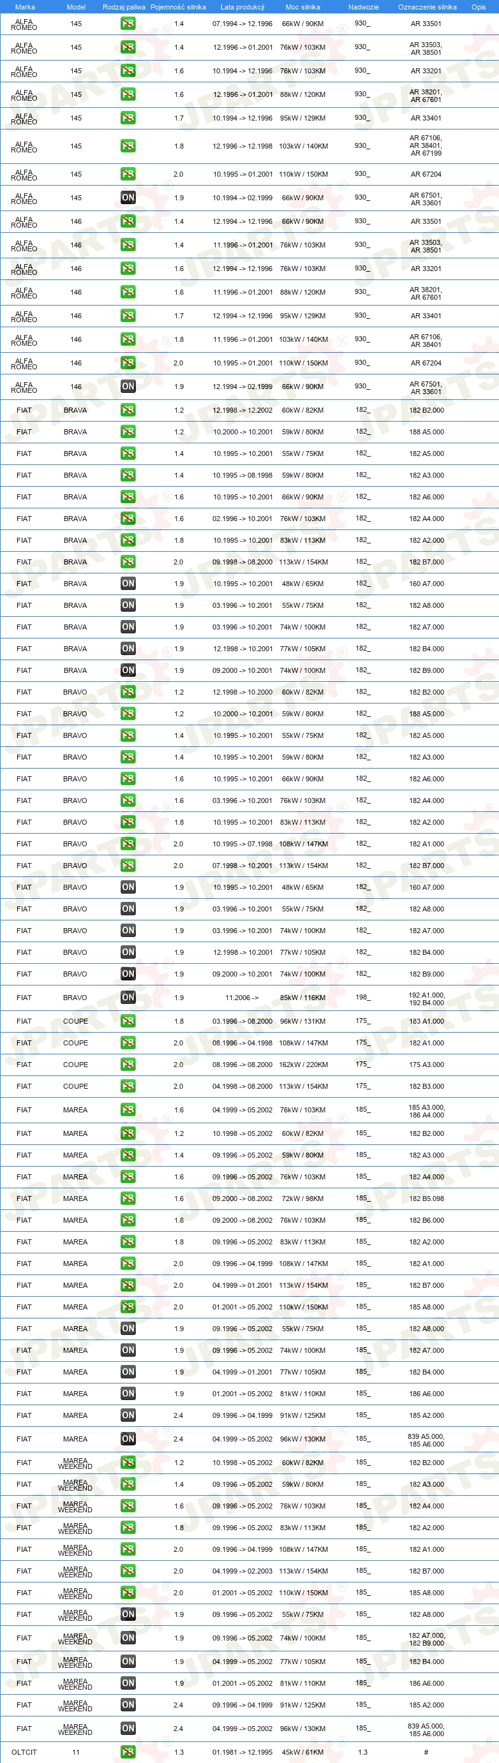Viewport: 499px width, 1763px height.
Task: Click petrol icon in Fiat Brava 1.8 row
Action: click(x=128, y=540)
